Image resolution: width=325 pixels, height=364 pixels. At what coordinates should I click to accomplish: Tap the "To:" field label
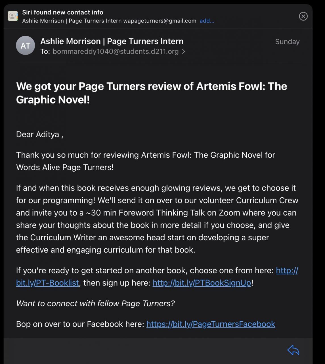[45, 51]
